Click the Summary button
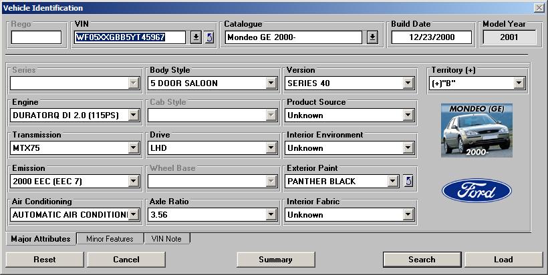548x275 pixels. [275, 260]
